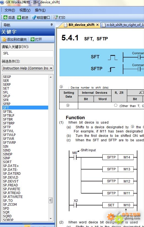The height and width of the screenshot is (227, 144).
Task: Click the Forward (前进) arrow icon
Action: 19,17
